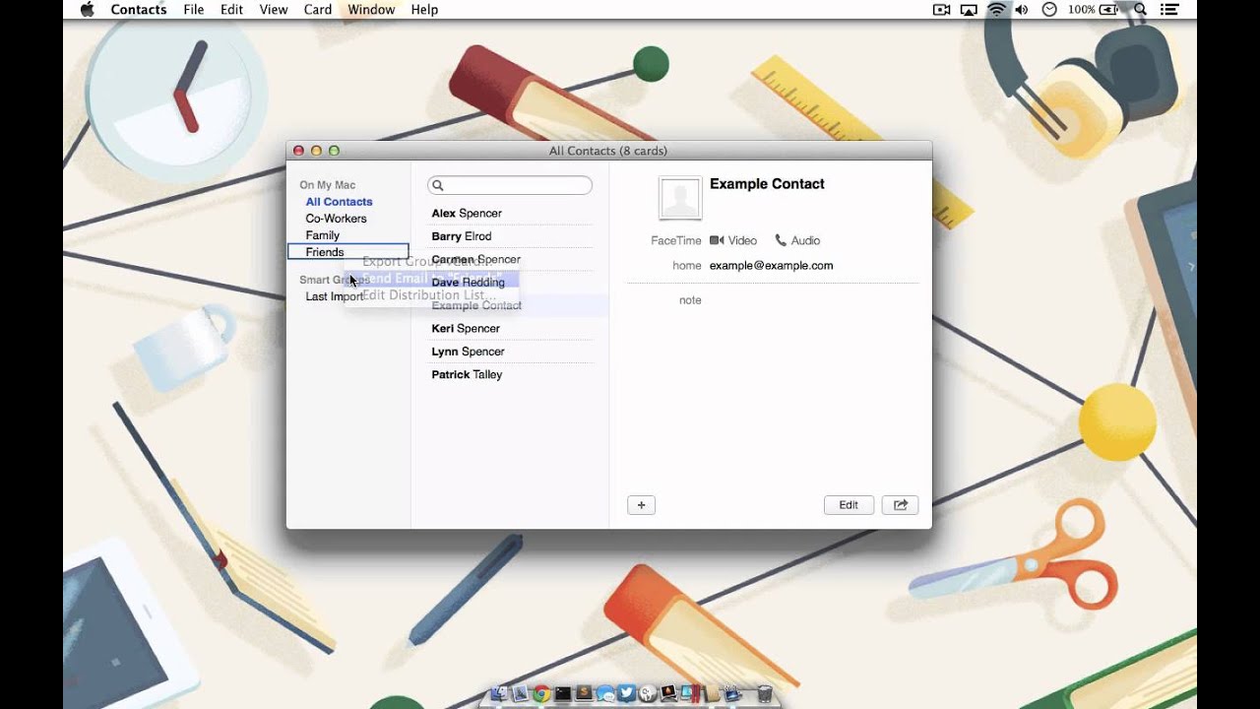Select the Family group
The image size is (1260, 709).
point(323,235)
